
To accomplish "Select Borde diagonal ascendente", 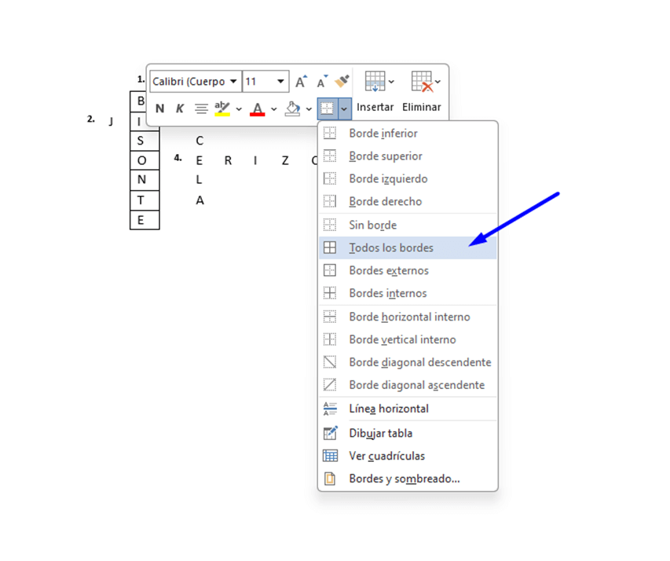I will (408, 385).
